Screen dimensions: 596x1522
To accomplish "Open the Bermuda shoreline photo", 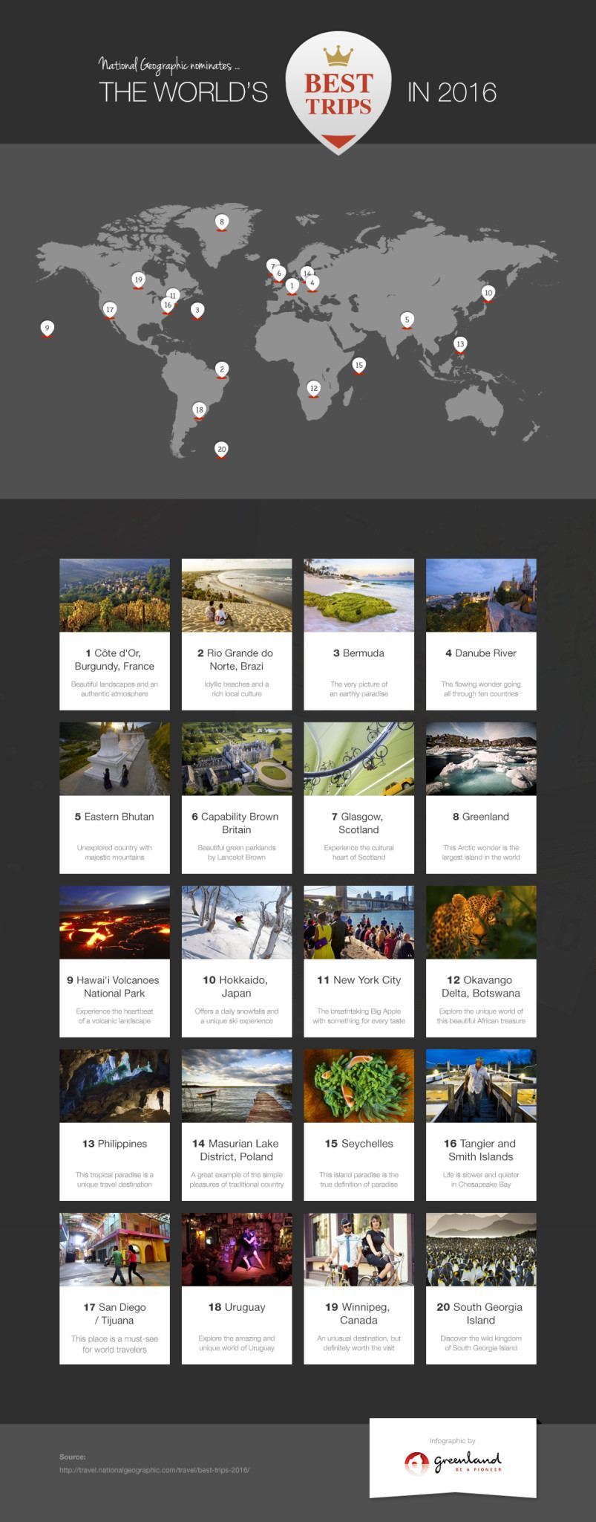I will tap(358, 595).
